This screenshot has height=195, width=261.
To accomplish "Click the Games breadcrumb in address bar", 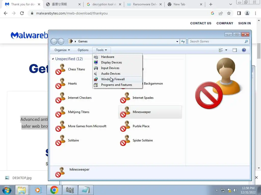I will click(x=83, y=41).
